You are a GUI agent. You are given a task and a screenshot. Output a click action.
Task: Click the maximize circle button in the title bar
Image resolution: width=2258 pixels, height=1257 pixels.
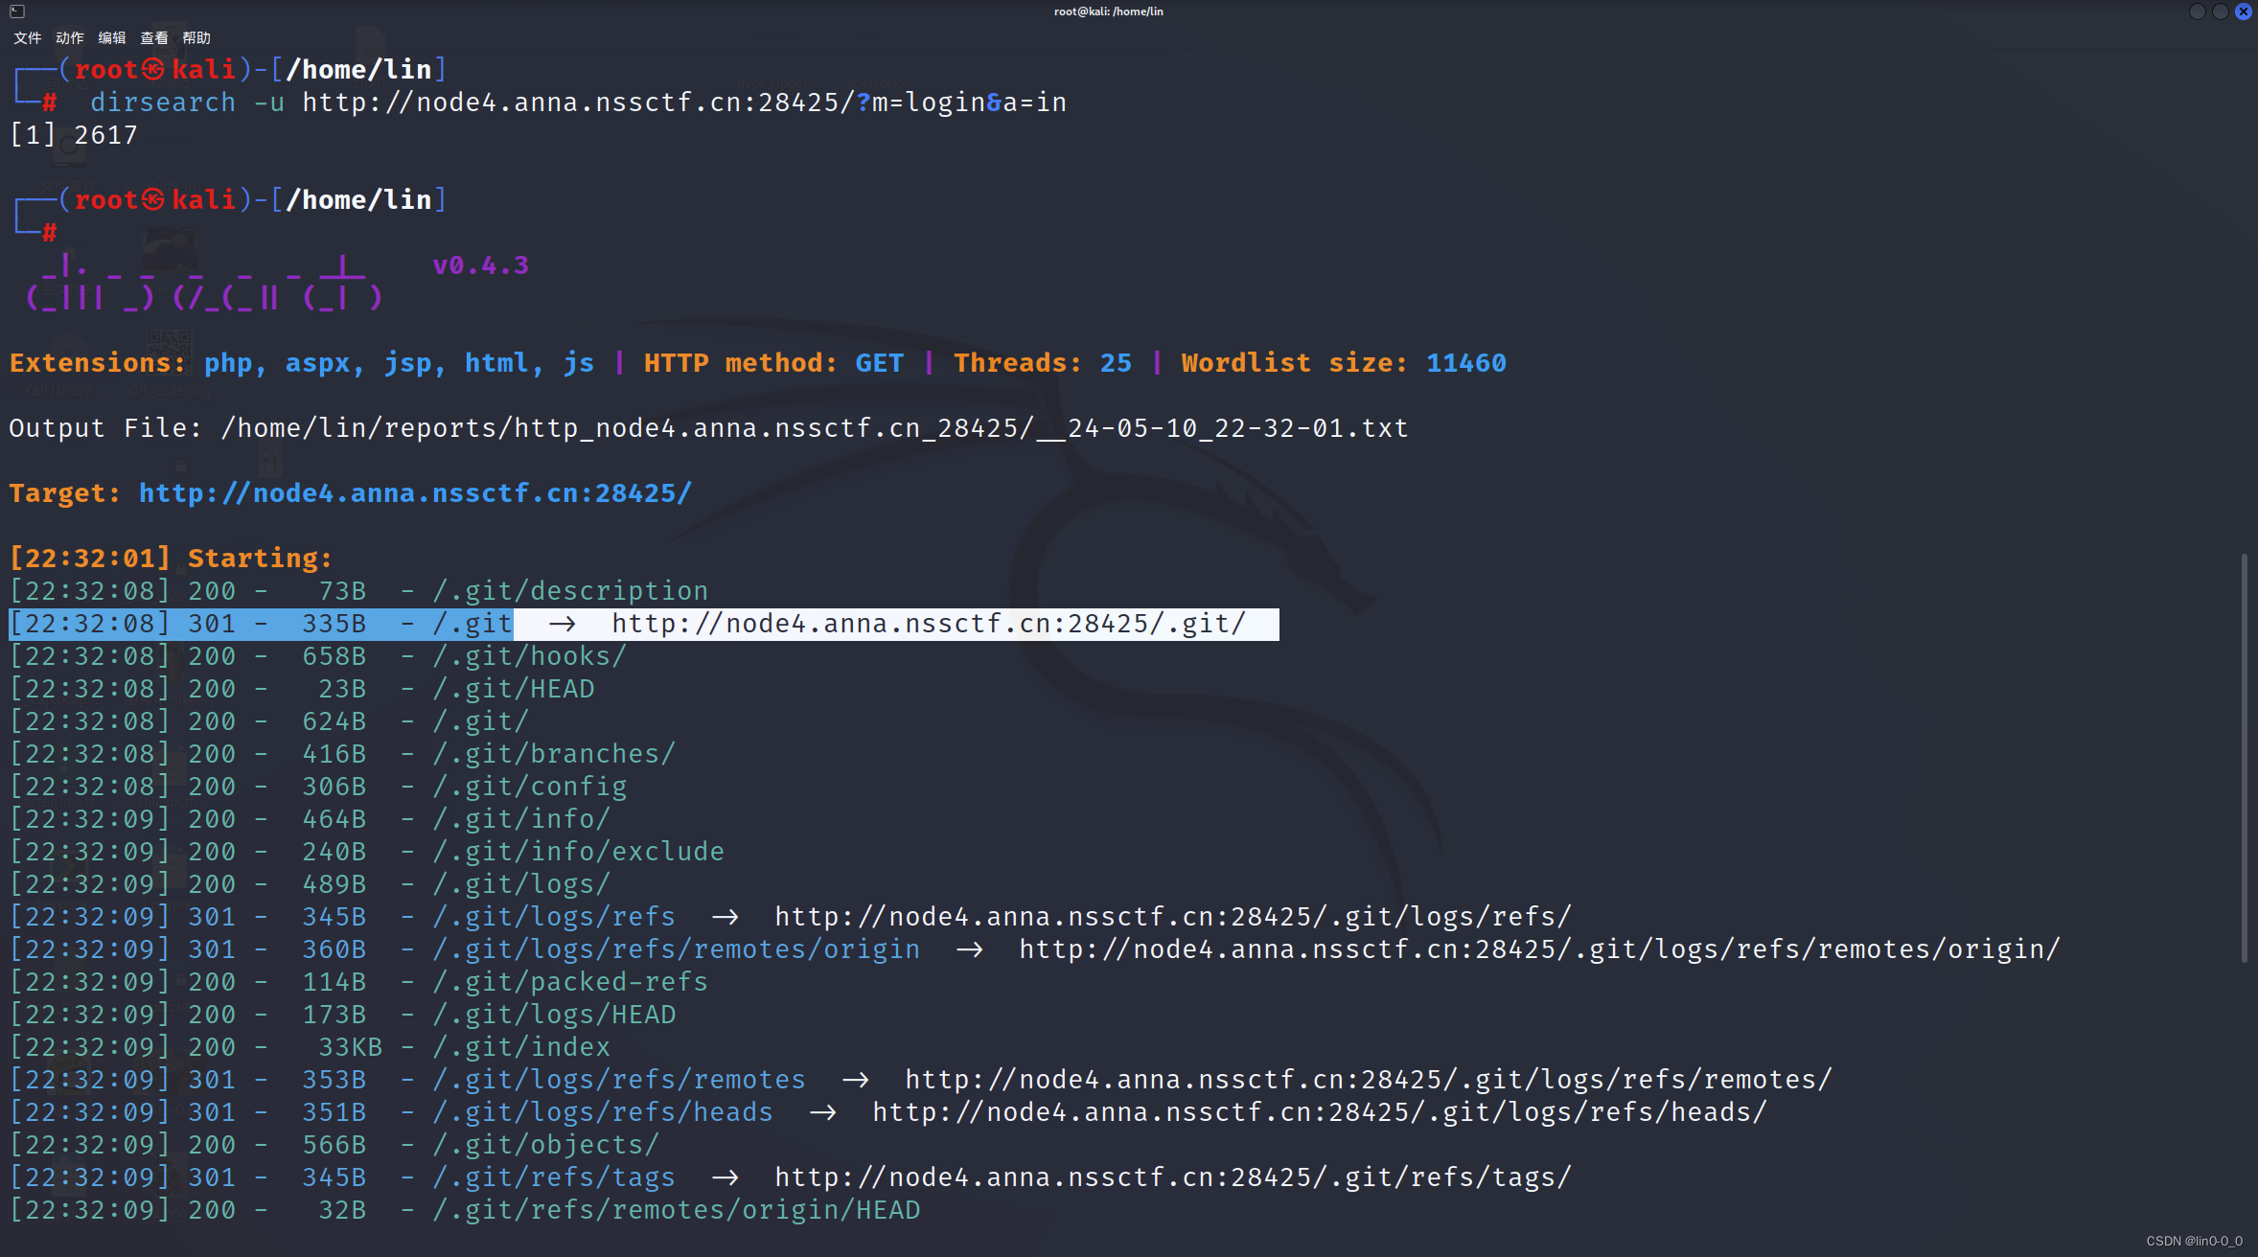click(2220, 11)
